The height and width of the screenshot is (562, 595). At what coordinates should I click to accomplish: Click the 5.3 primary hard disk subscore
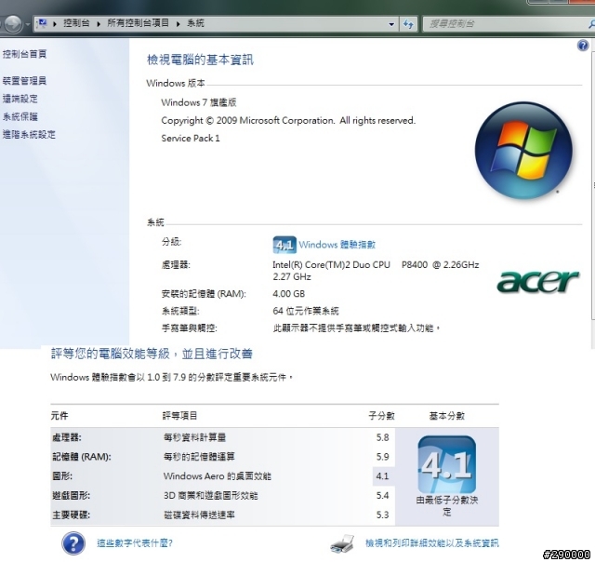pos(382,515)
